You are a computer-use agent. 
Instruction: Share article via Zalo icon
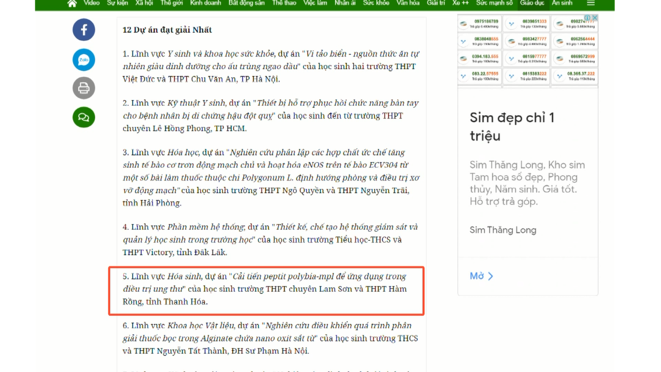84,60
